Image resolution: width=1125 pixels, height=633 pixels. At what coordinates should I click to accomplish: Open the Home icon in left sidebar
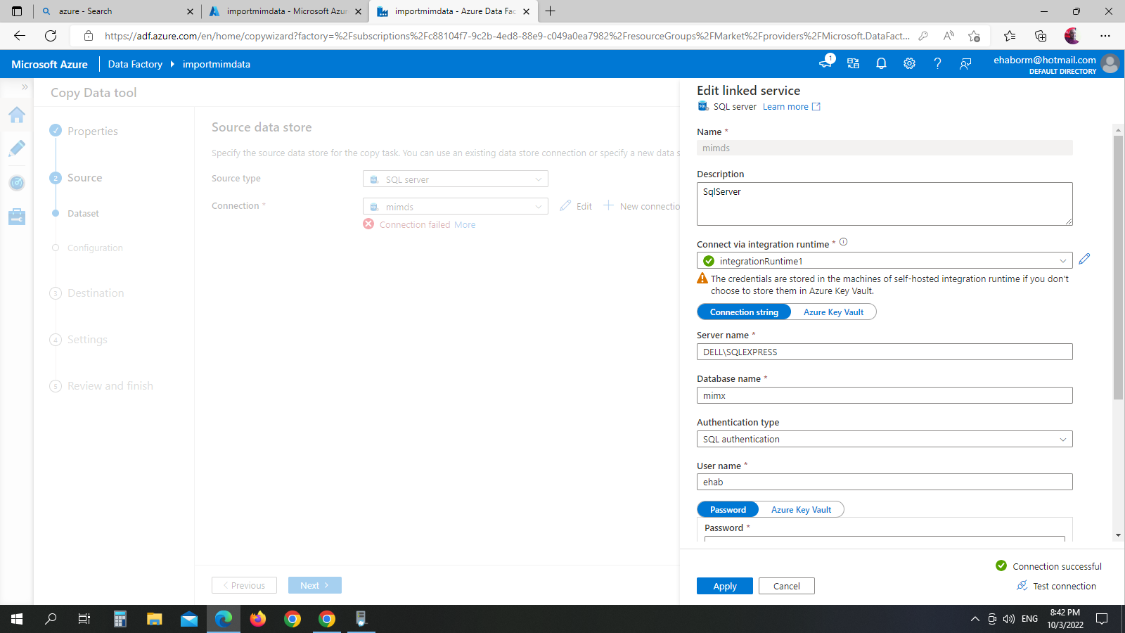click(x=17, y=115)
